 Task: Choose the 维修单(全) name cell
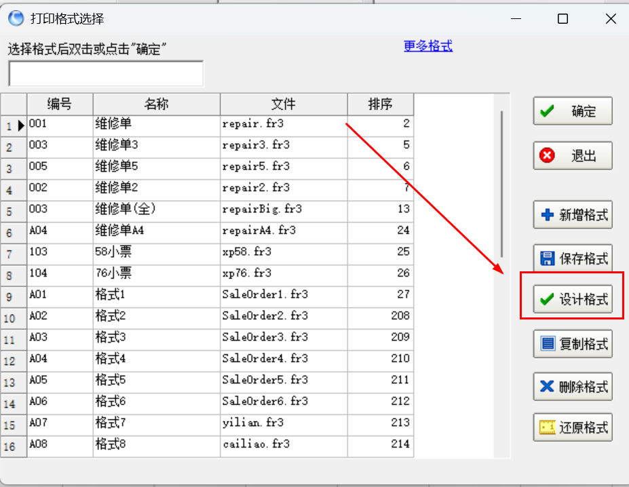pyautogui.click(x=157, y=212)
